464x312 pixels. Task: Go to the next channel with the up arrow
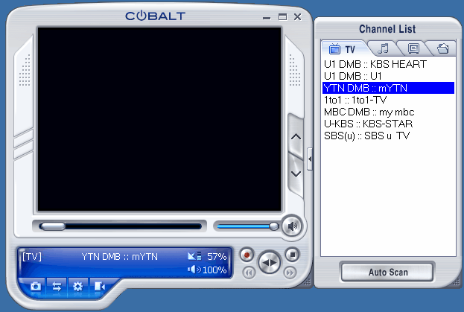click(x=296, y=136)
